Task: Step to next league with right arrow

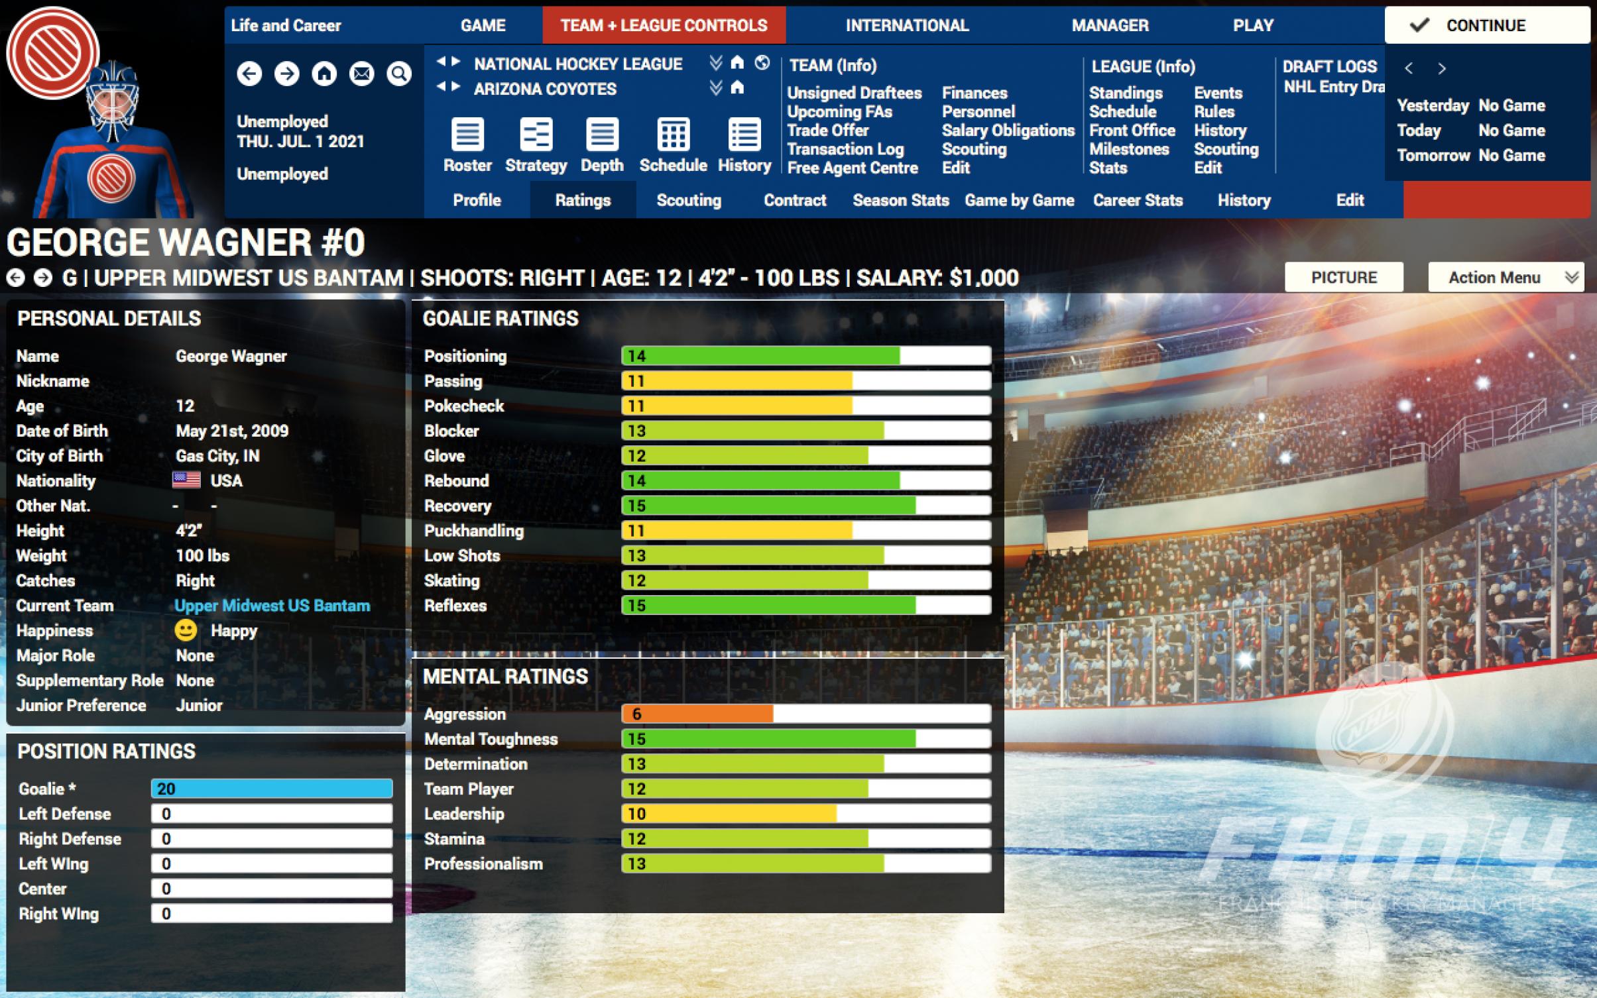Action: click(456, 62)
